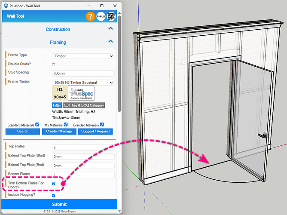Select the H2 90x45 material thumbnail
Viewport: 287px width, 215px height.
tap(60, 93)
